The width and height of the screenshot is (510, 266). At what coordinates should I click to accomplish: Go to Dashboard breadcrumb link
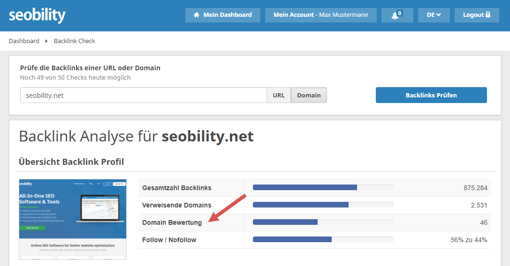pyautogui.click(x=24, y=41)
